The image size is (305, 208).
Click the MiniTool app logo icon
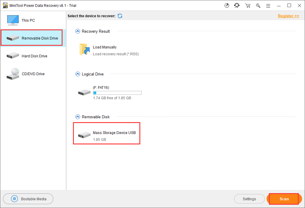pos(5,5)
